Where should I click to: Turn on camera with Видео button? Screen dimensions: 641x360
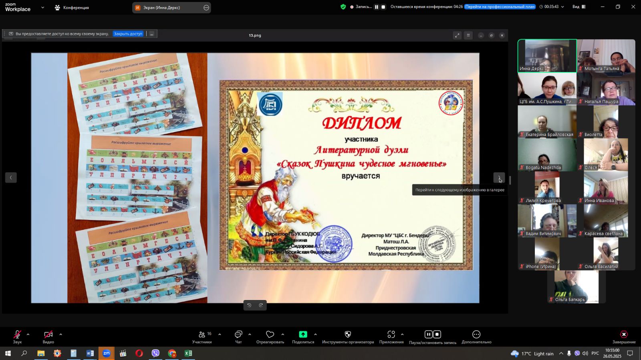48,335
